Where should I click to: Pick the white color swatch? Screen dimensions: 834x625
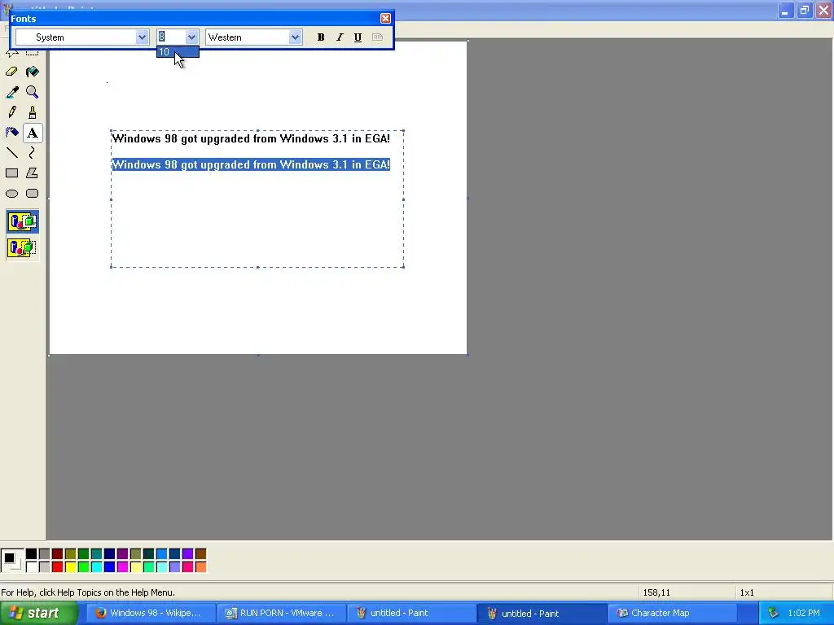[32, 567]
